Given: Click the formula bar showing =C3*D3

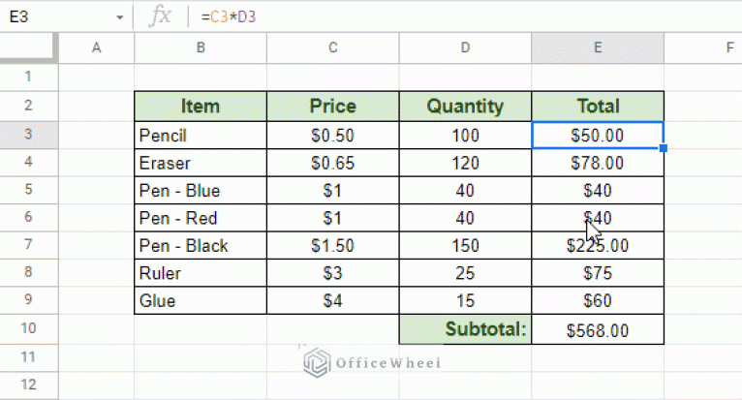Looking at the screenshot, I should [464, 16].
